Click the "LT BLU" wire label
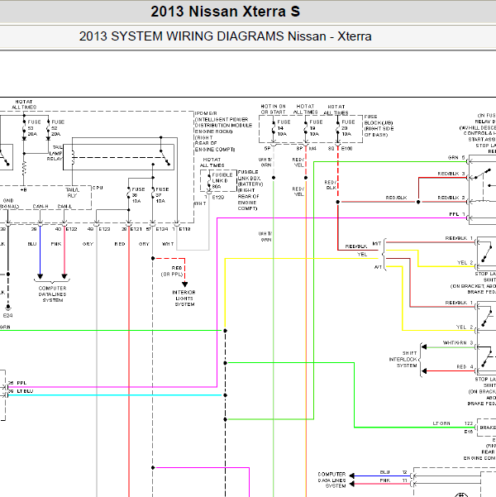This screenshot has width=496, height=497. (x=25, y=391)
